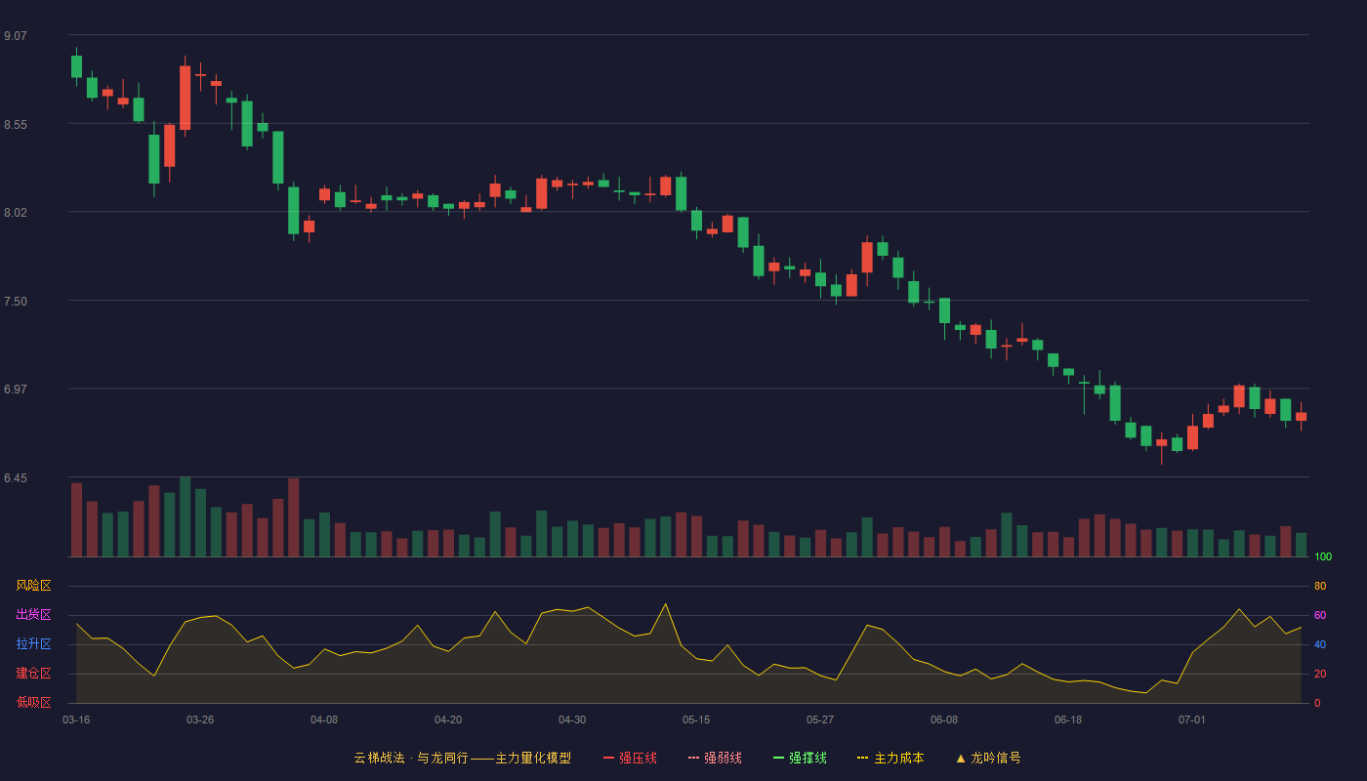
Task: Click the 7.50 price axis label
Action: tap(16, 302)
